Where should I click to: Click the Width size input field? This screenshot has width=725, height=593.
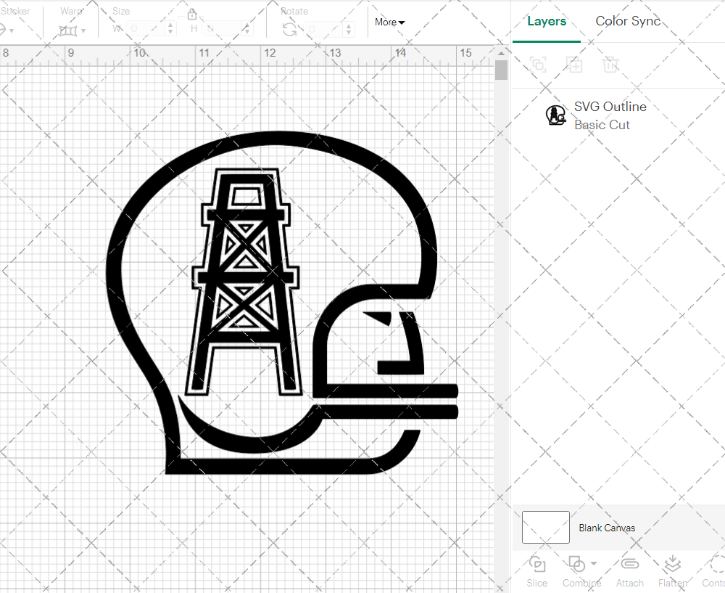[145, 28]
